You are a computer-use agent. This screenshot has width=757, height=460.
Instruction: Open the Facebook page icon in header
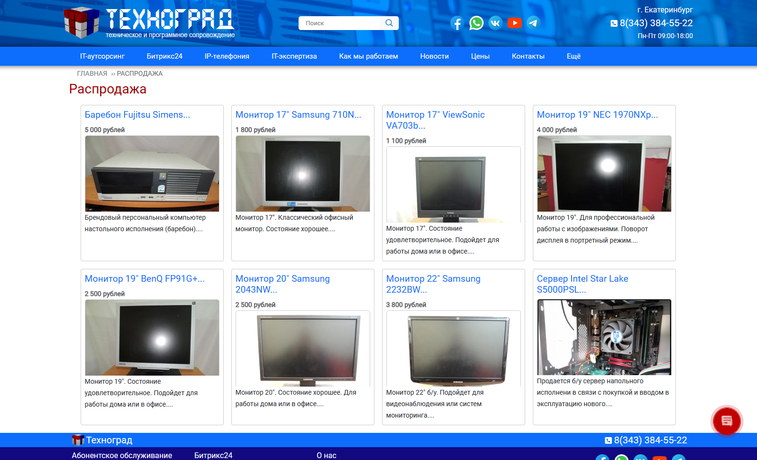457,23
